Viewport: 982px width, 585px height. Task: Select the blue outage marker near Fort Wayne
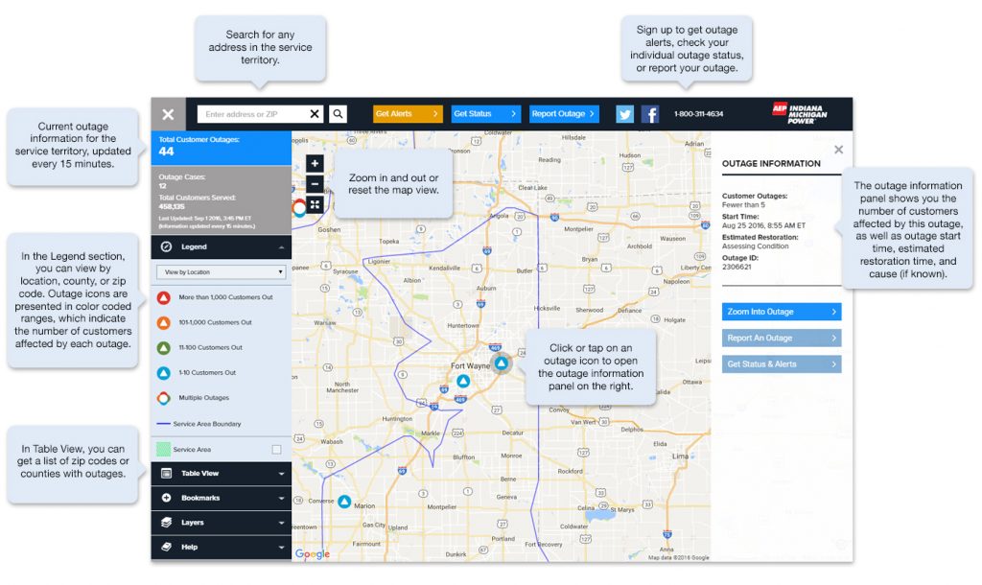coord(502,363)
